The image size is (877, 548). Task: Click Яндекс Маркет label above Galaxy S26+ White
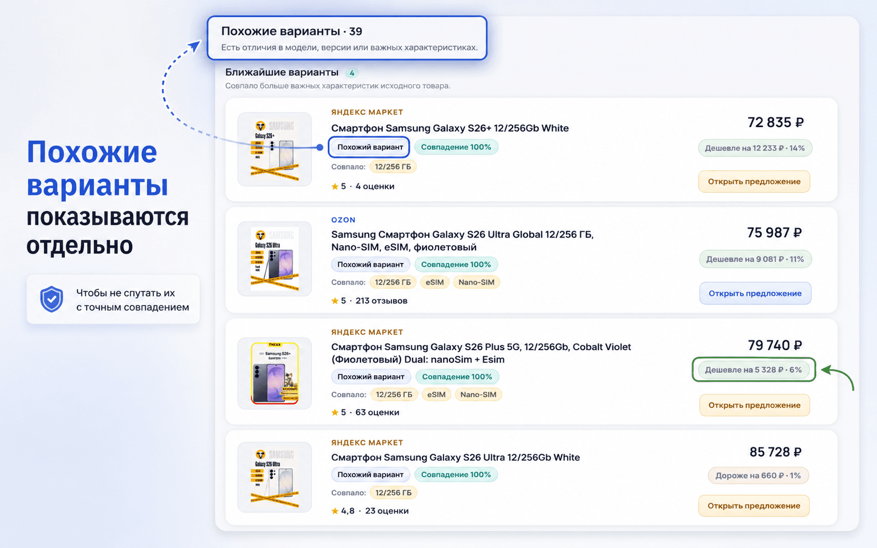tap(367, 112)
